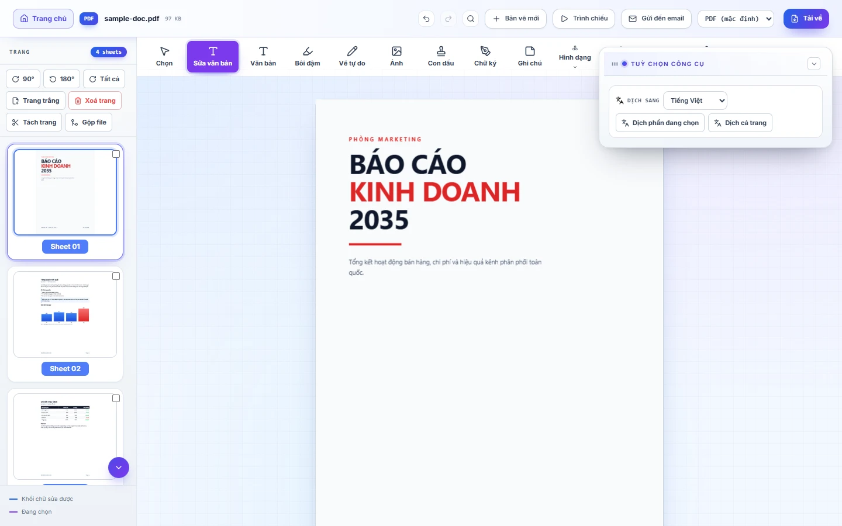Screen dimensions: 842x526
Task: Open the third page thumbnail with table
Action: click(x=65, y=437)
